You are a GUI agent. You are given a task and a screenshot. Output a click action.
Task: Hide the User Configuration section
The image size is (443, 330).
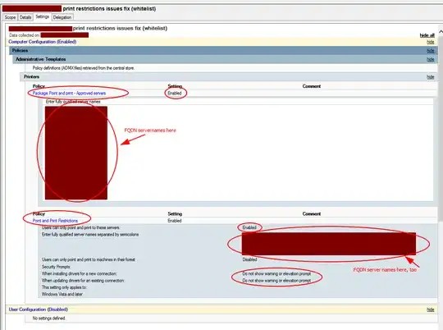click(431, 309)
